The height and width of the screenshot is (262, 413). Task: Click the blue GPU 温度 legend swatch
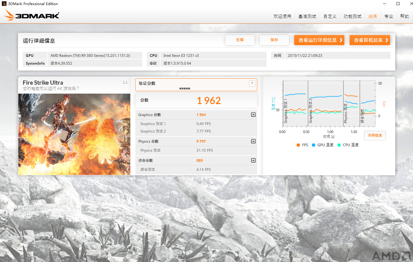coord(314,145)
